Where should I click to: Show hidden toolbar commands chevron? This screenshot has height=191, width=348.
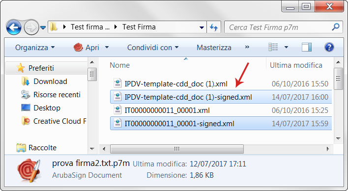click(247, 47)
